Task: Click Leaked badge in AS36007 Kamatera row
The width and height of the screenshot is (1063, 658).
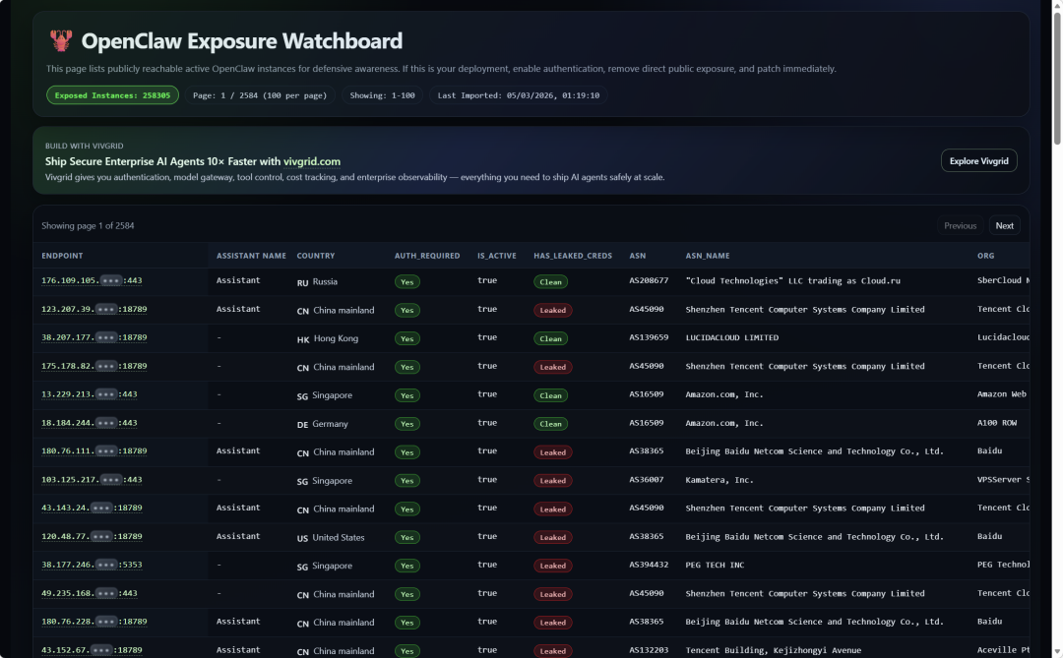Action: pyautogui.click(x=552, y=480)
